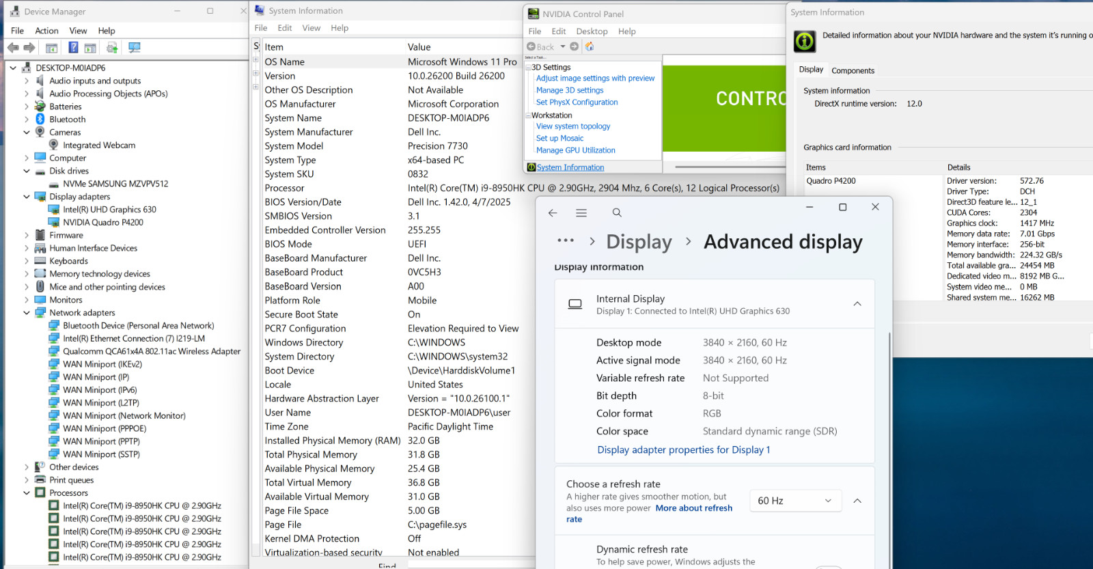
Task: Select Quadro P4200 in the Items list
Action: tap(831, 181)
